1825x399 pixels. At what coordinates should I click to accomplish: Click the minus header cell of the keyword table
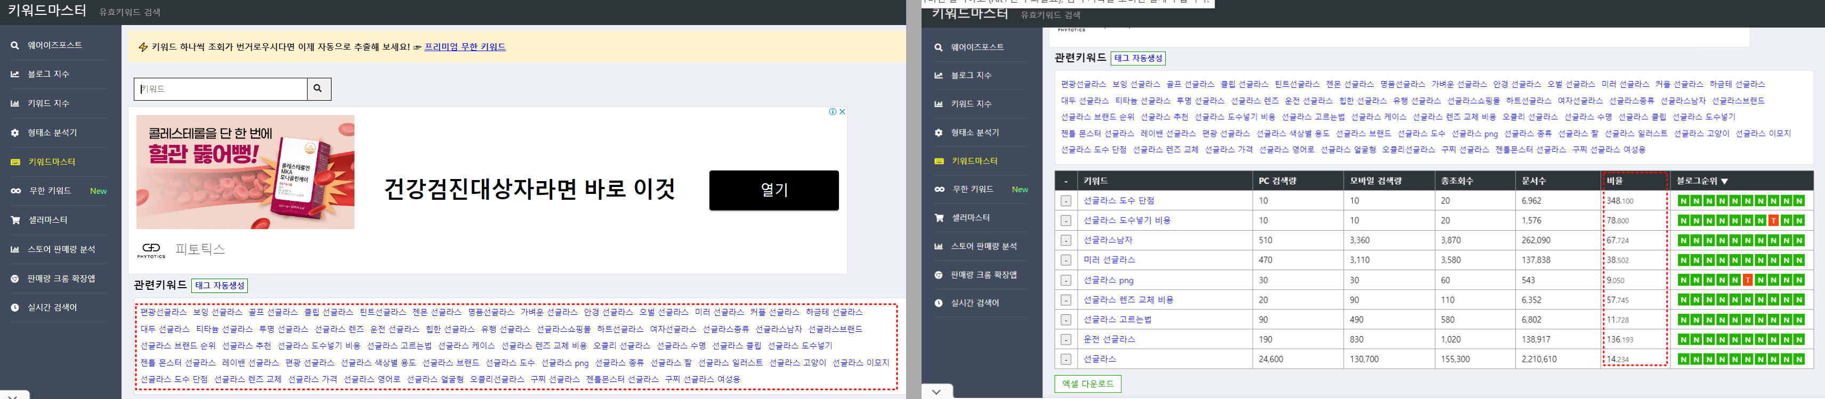point(1065,181)
